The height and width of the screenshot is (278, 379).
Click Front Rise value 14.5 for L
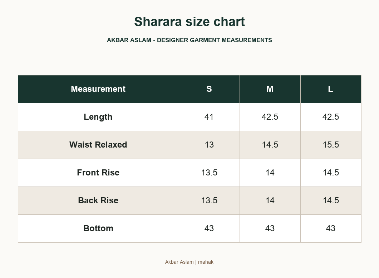point(331,173)
